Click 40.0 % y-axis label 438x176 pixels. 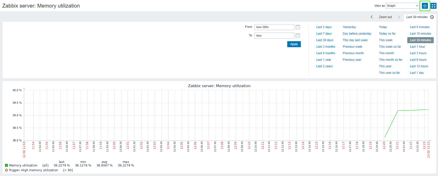(17, 90)
